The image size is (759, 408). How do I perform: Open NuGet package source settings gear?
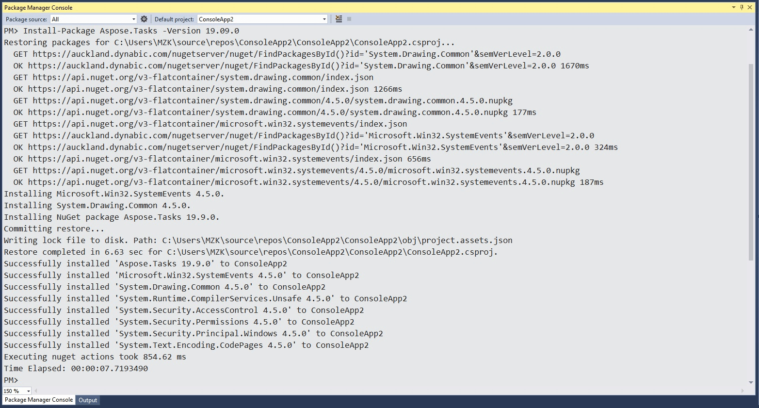tap(144, 19)
